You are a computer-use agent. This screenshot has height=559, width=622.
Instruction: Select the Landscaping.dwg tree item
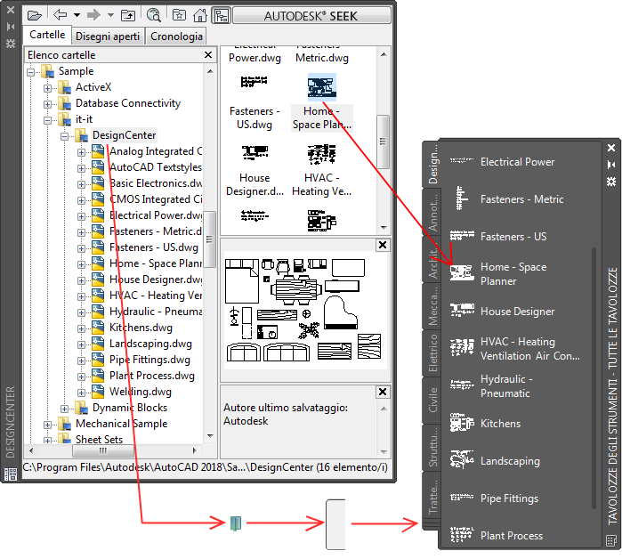(x=150, y=344)
